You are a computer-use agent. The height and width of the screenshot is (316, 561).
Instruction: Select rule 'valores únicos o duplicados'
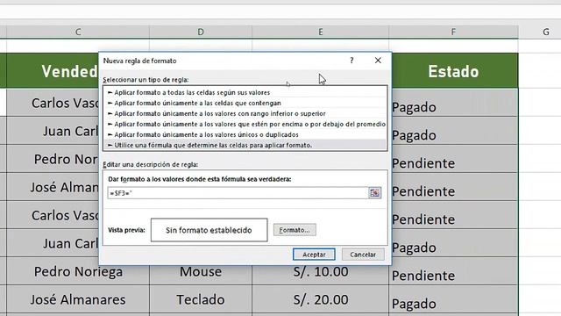tap(245, 134)
